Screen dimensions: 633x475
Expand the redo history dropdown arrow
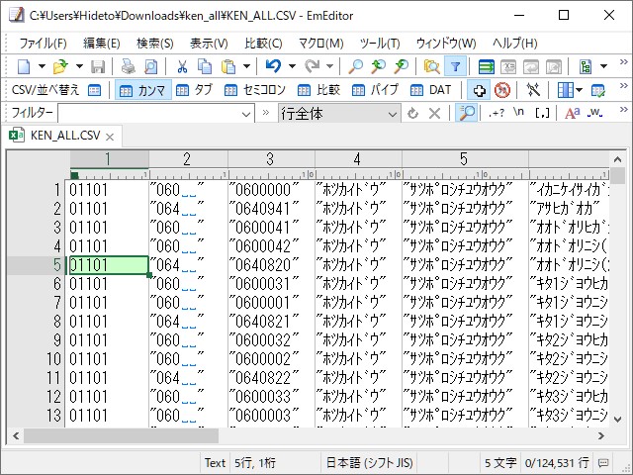[329, 66]
